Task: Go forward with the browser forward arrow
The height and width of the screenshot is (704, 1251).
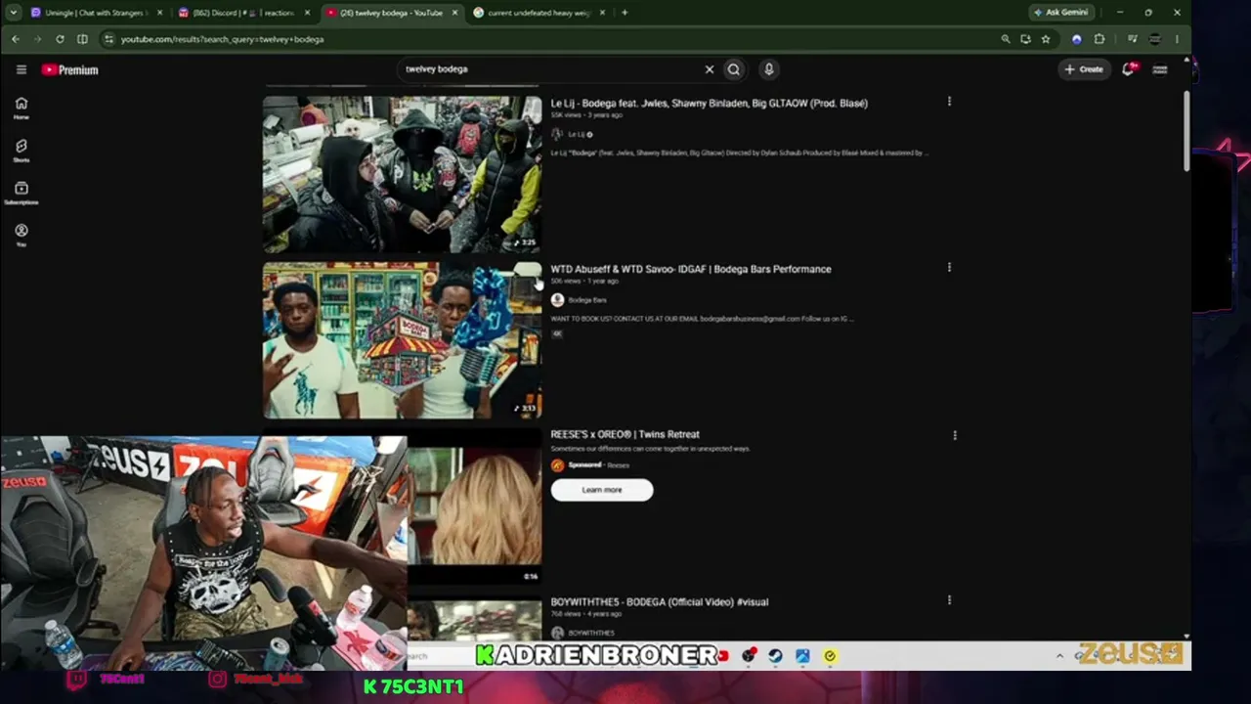Action: click(37, 39)
